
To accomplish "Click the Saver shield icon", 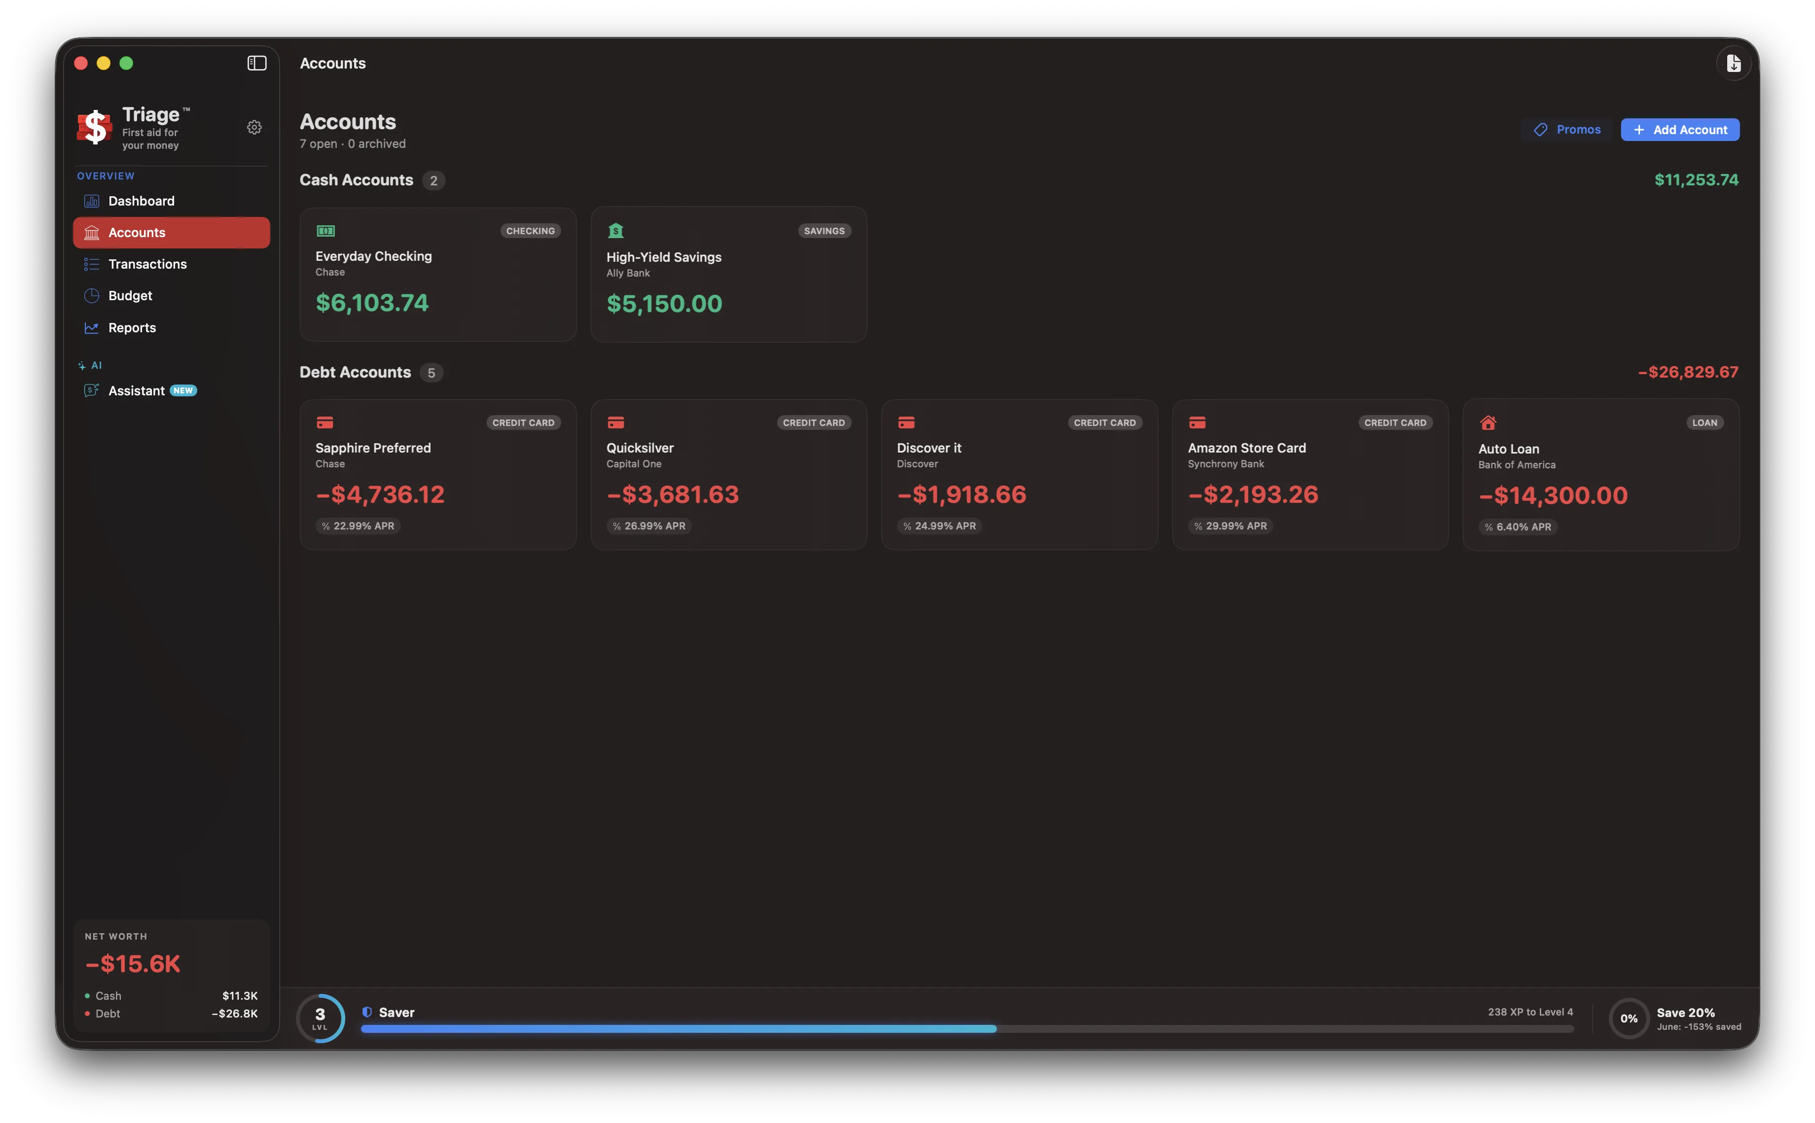I will (x=366, y=1012).
